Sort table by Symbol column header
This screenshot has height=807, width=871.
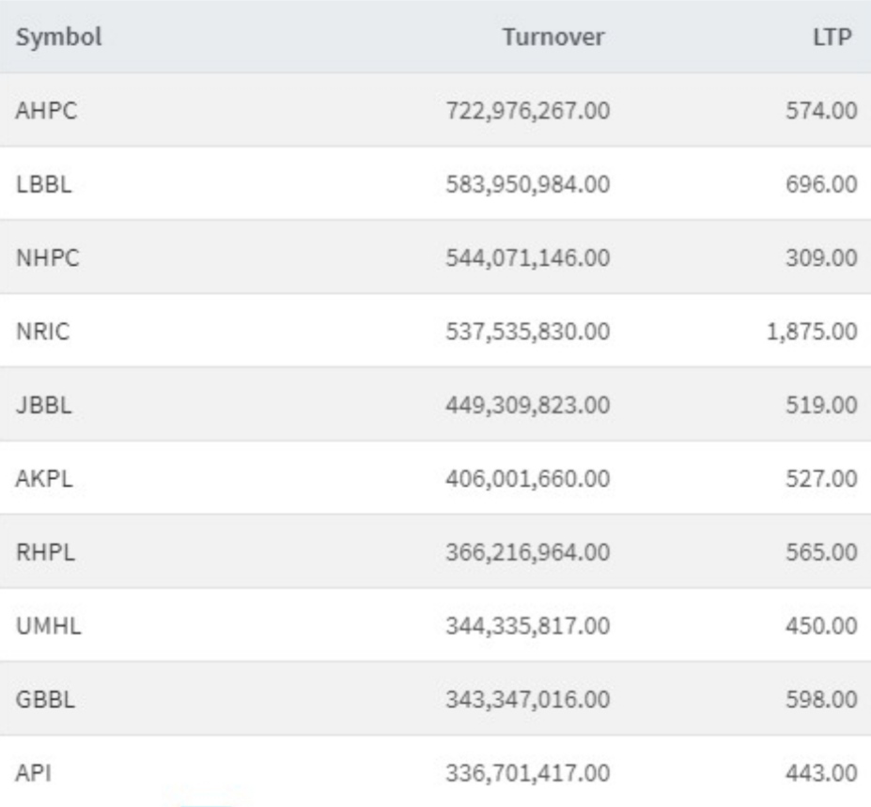coord(59,38)
